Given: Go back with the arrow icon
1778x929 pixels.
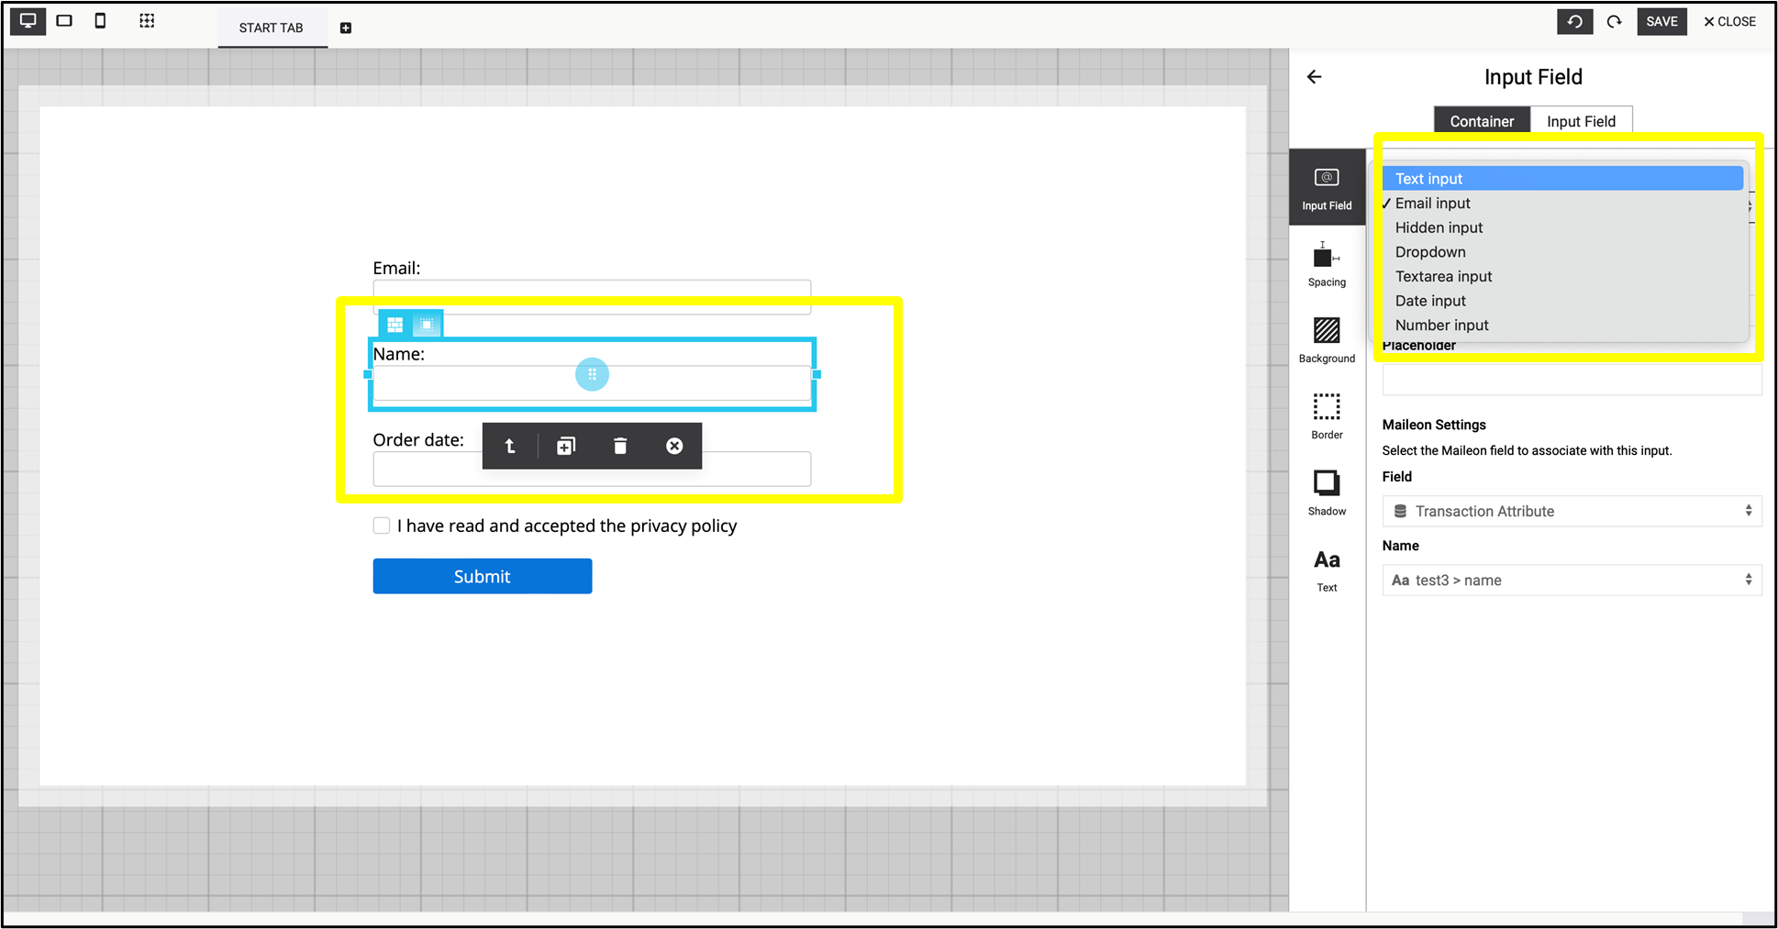Looking at the screenshot, I should point(1314,77).
